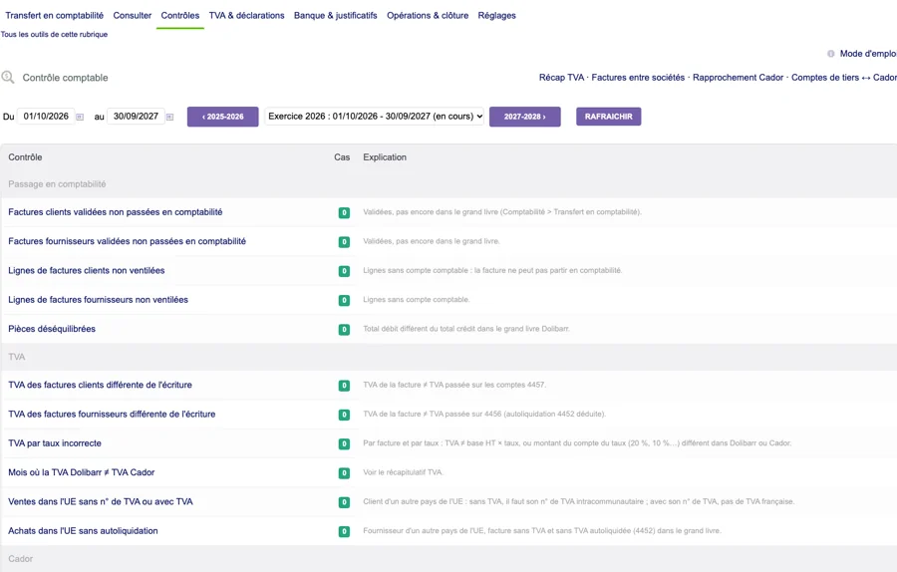
Task: Click the 0 badge for Factures fournisseurs validées
Action: tap(344, 242)
